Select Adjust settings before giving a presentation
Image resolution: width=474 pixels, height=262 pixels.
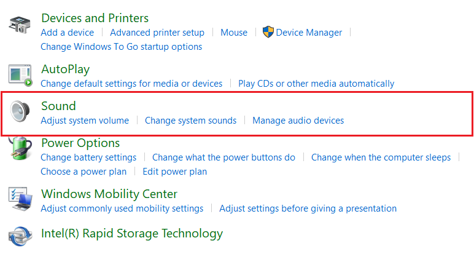308,208
